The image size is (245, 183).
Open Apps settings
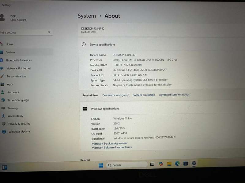pyautogui.click(x=10, y=84)
